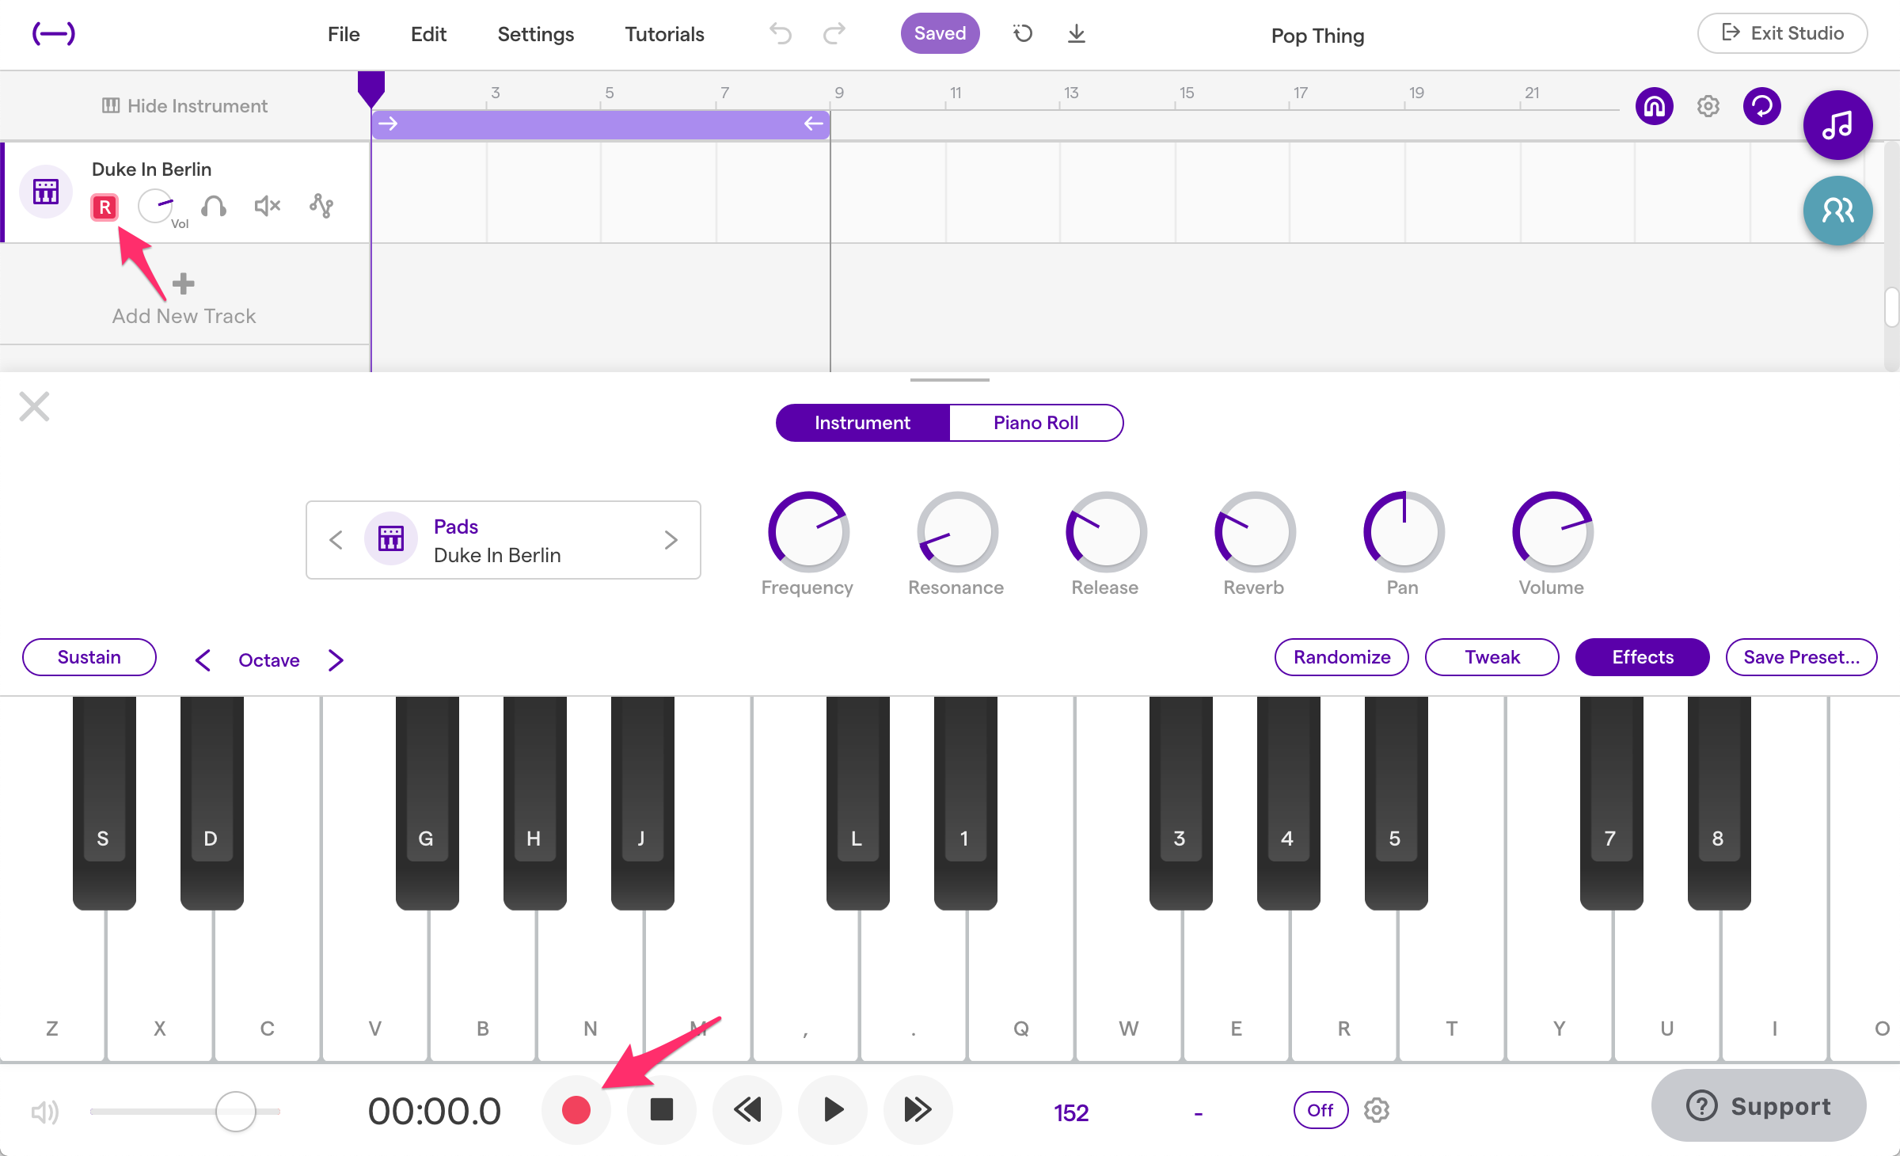Drag the master volume slider left
1900x1156 pixels.
pyautogui.click(x=235, y=1110)
